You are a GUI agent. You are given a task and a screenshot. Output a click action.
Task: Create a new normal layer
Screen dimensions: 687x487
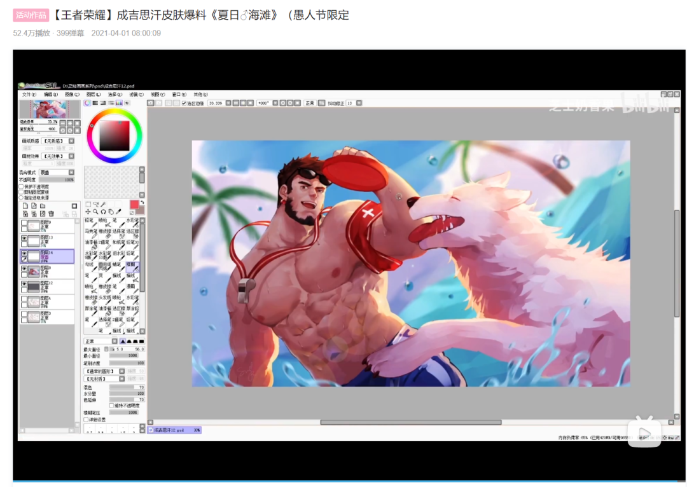tap(25, 206)
